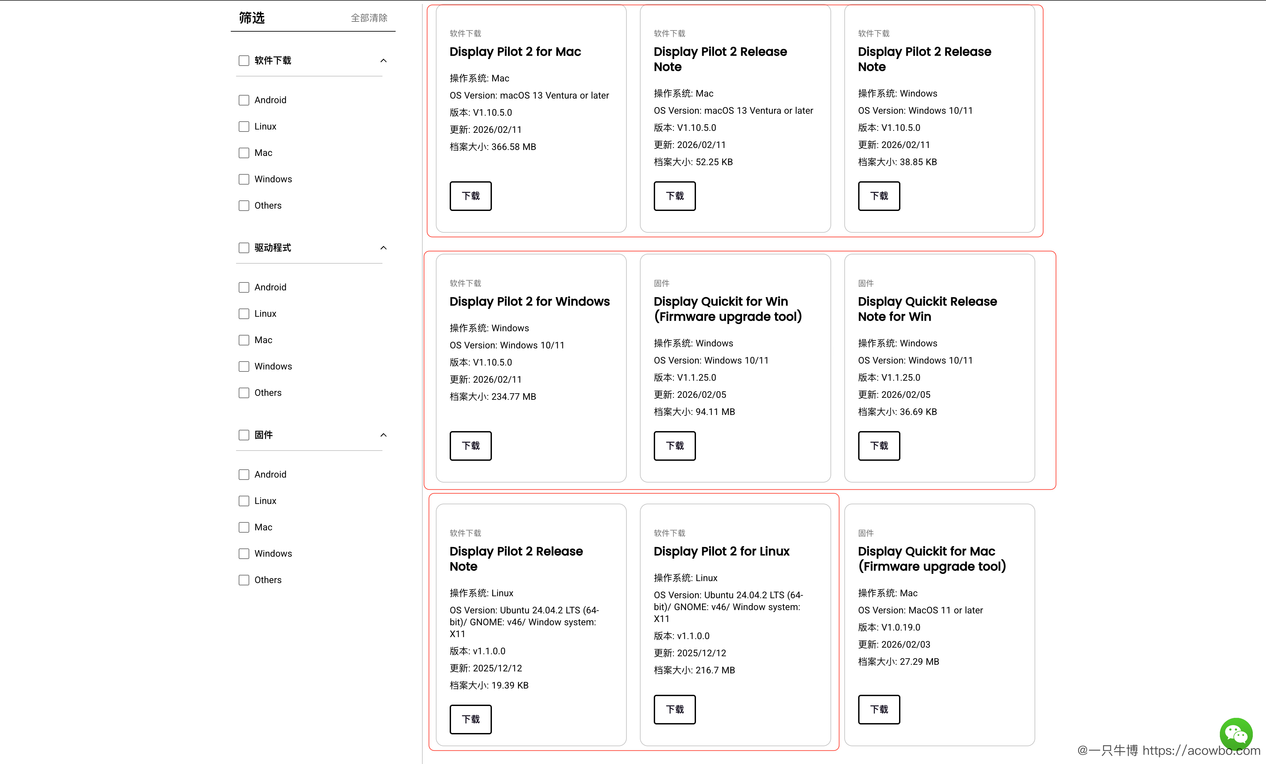Check the 软件下载 category checkbox
Screen dimensions: 1266x764
244,61
